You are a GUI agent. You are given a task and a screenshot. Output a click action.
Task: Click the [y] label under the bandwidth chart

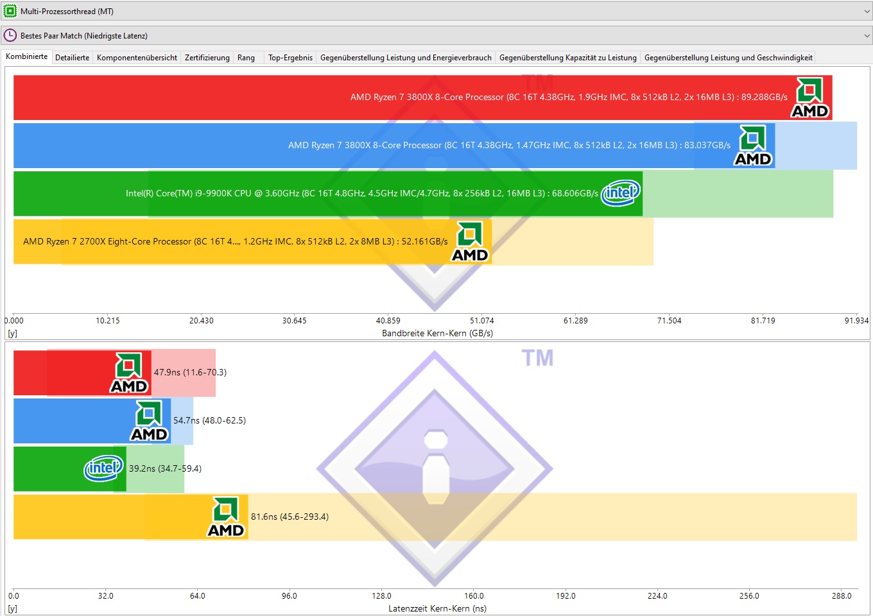coord(13,333)
